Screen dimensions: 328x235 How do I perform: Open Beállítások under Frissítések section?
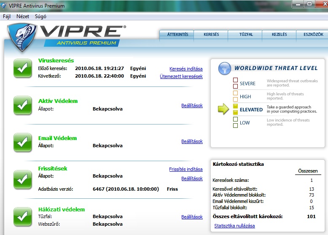pos(192,178)
